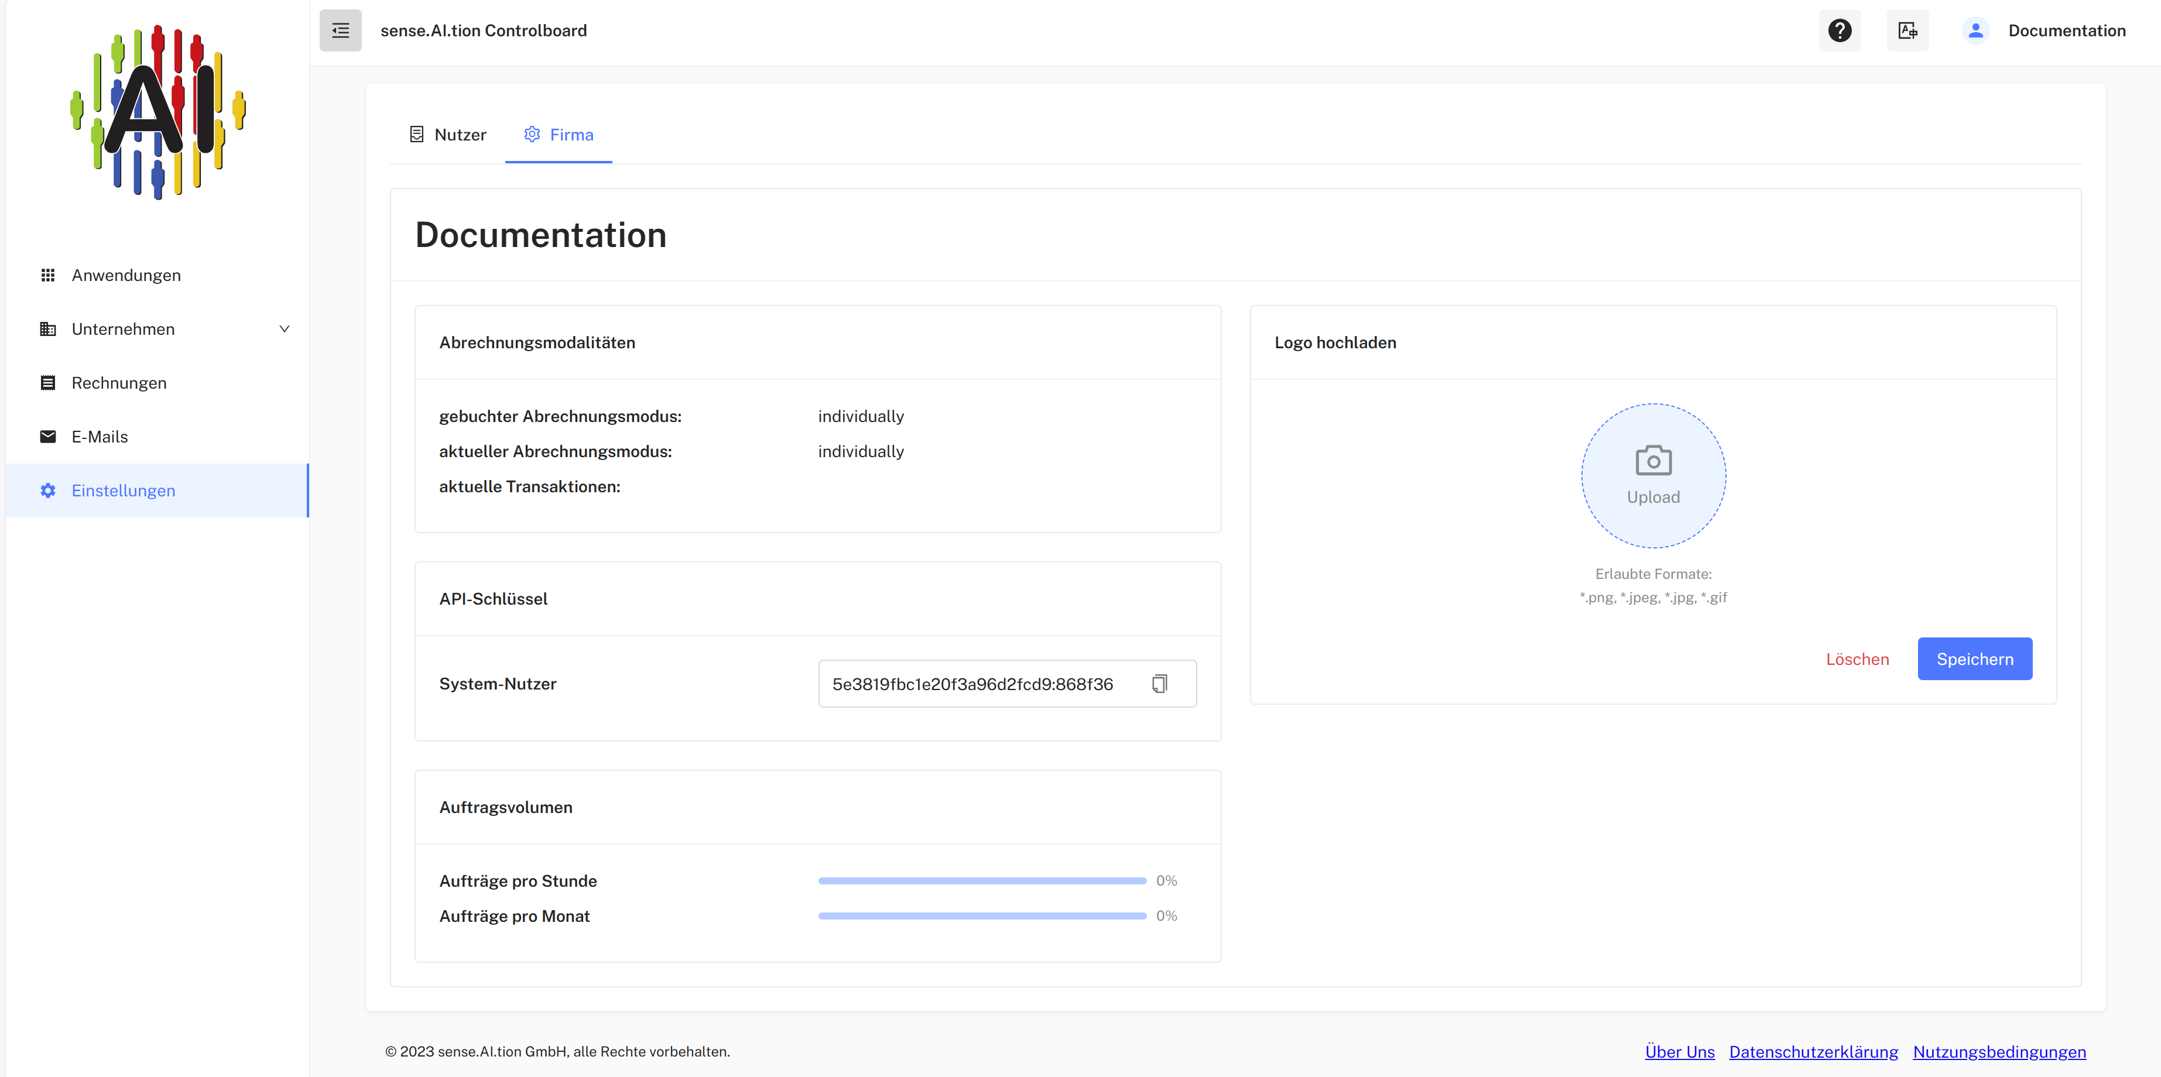Click the System-Nutzer API key field

click(1008, 684)
